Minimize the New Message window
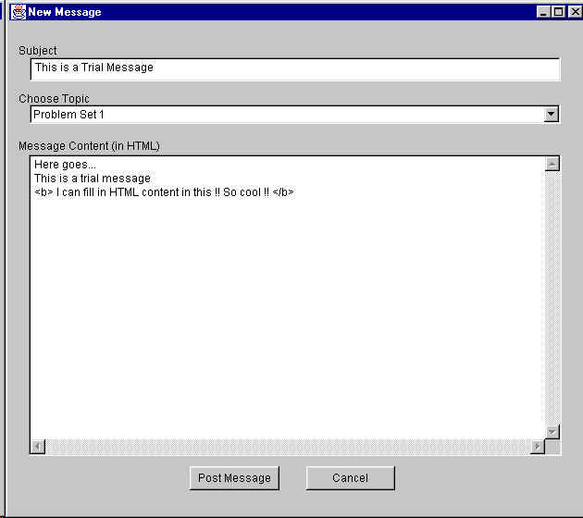The image size is (583, 518). [x=543, y=12]
